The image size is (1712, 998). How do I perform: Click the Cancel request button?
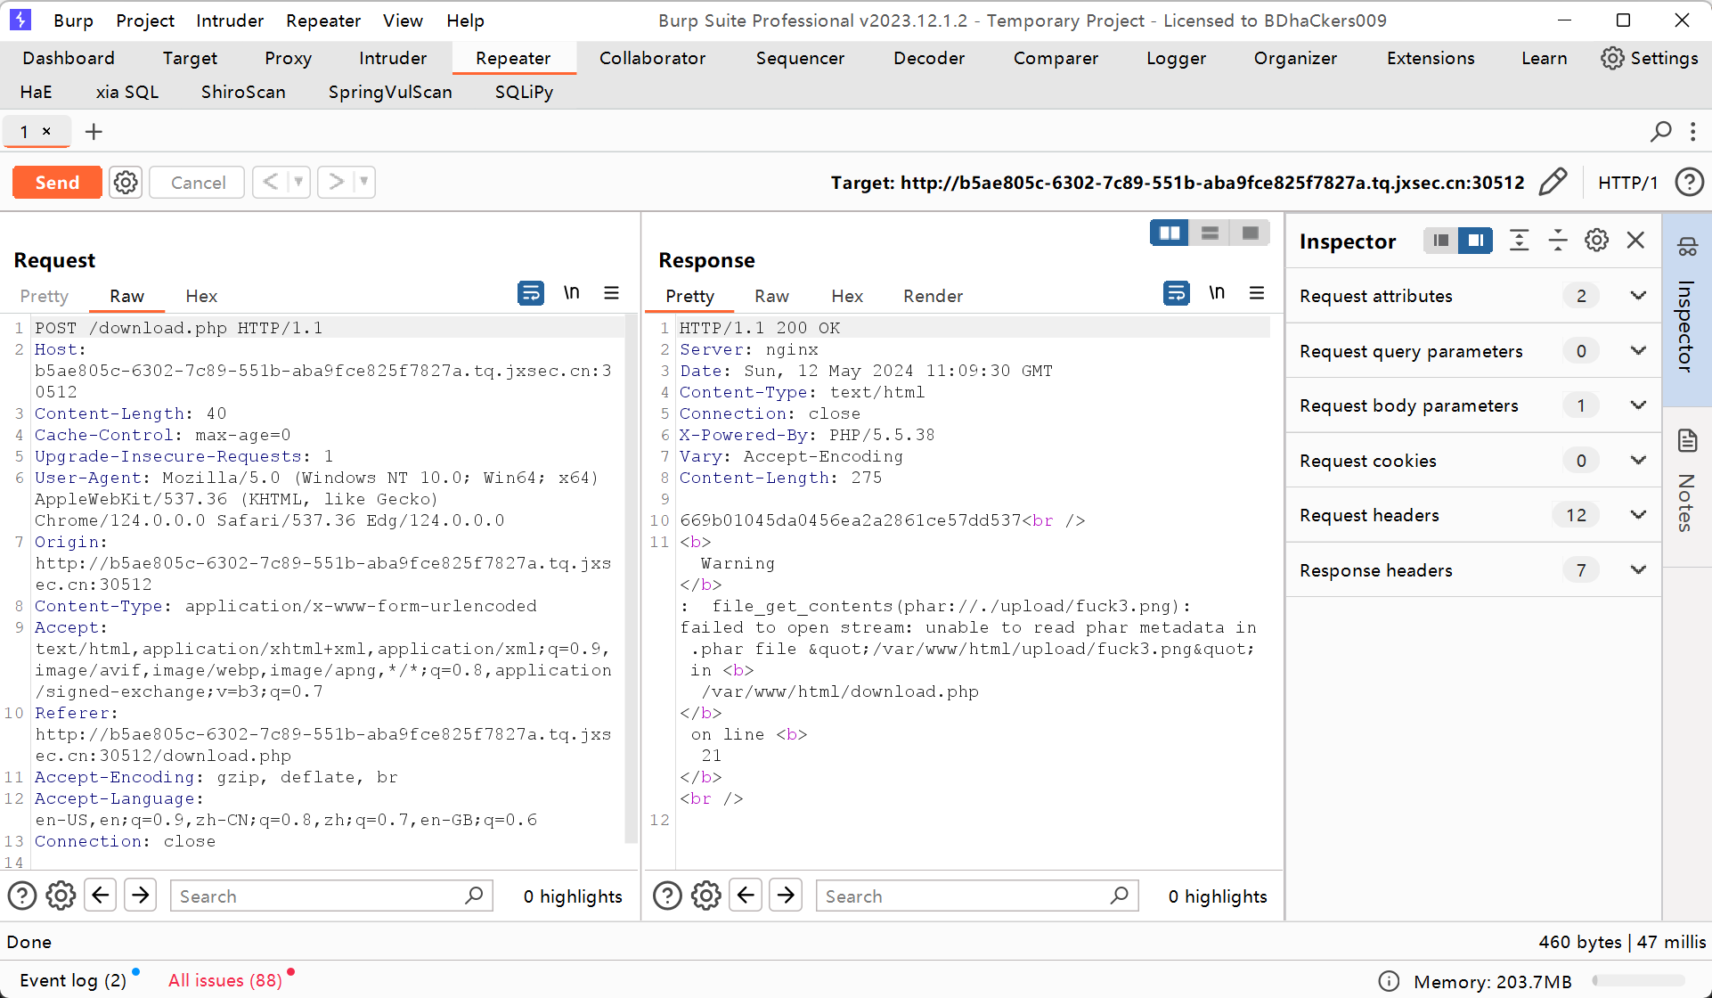click(x=198, y=183)
